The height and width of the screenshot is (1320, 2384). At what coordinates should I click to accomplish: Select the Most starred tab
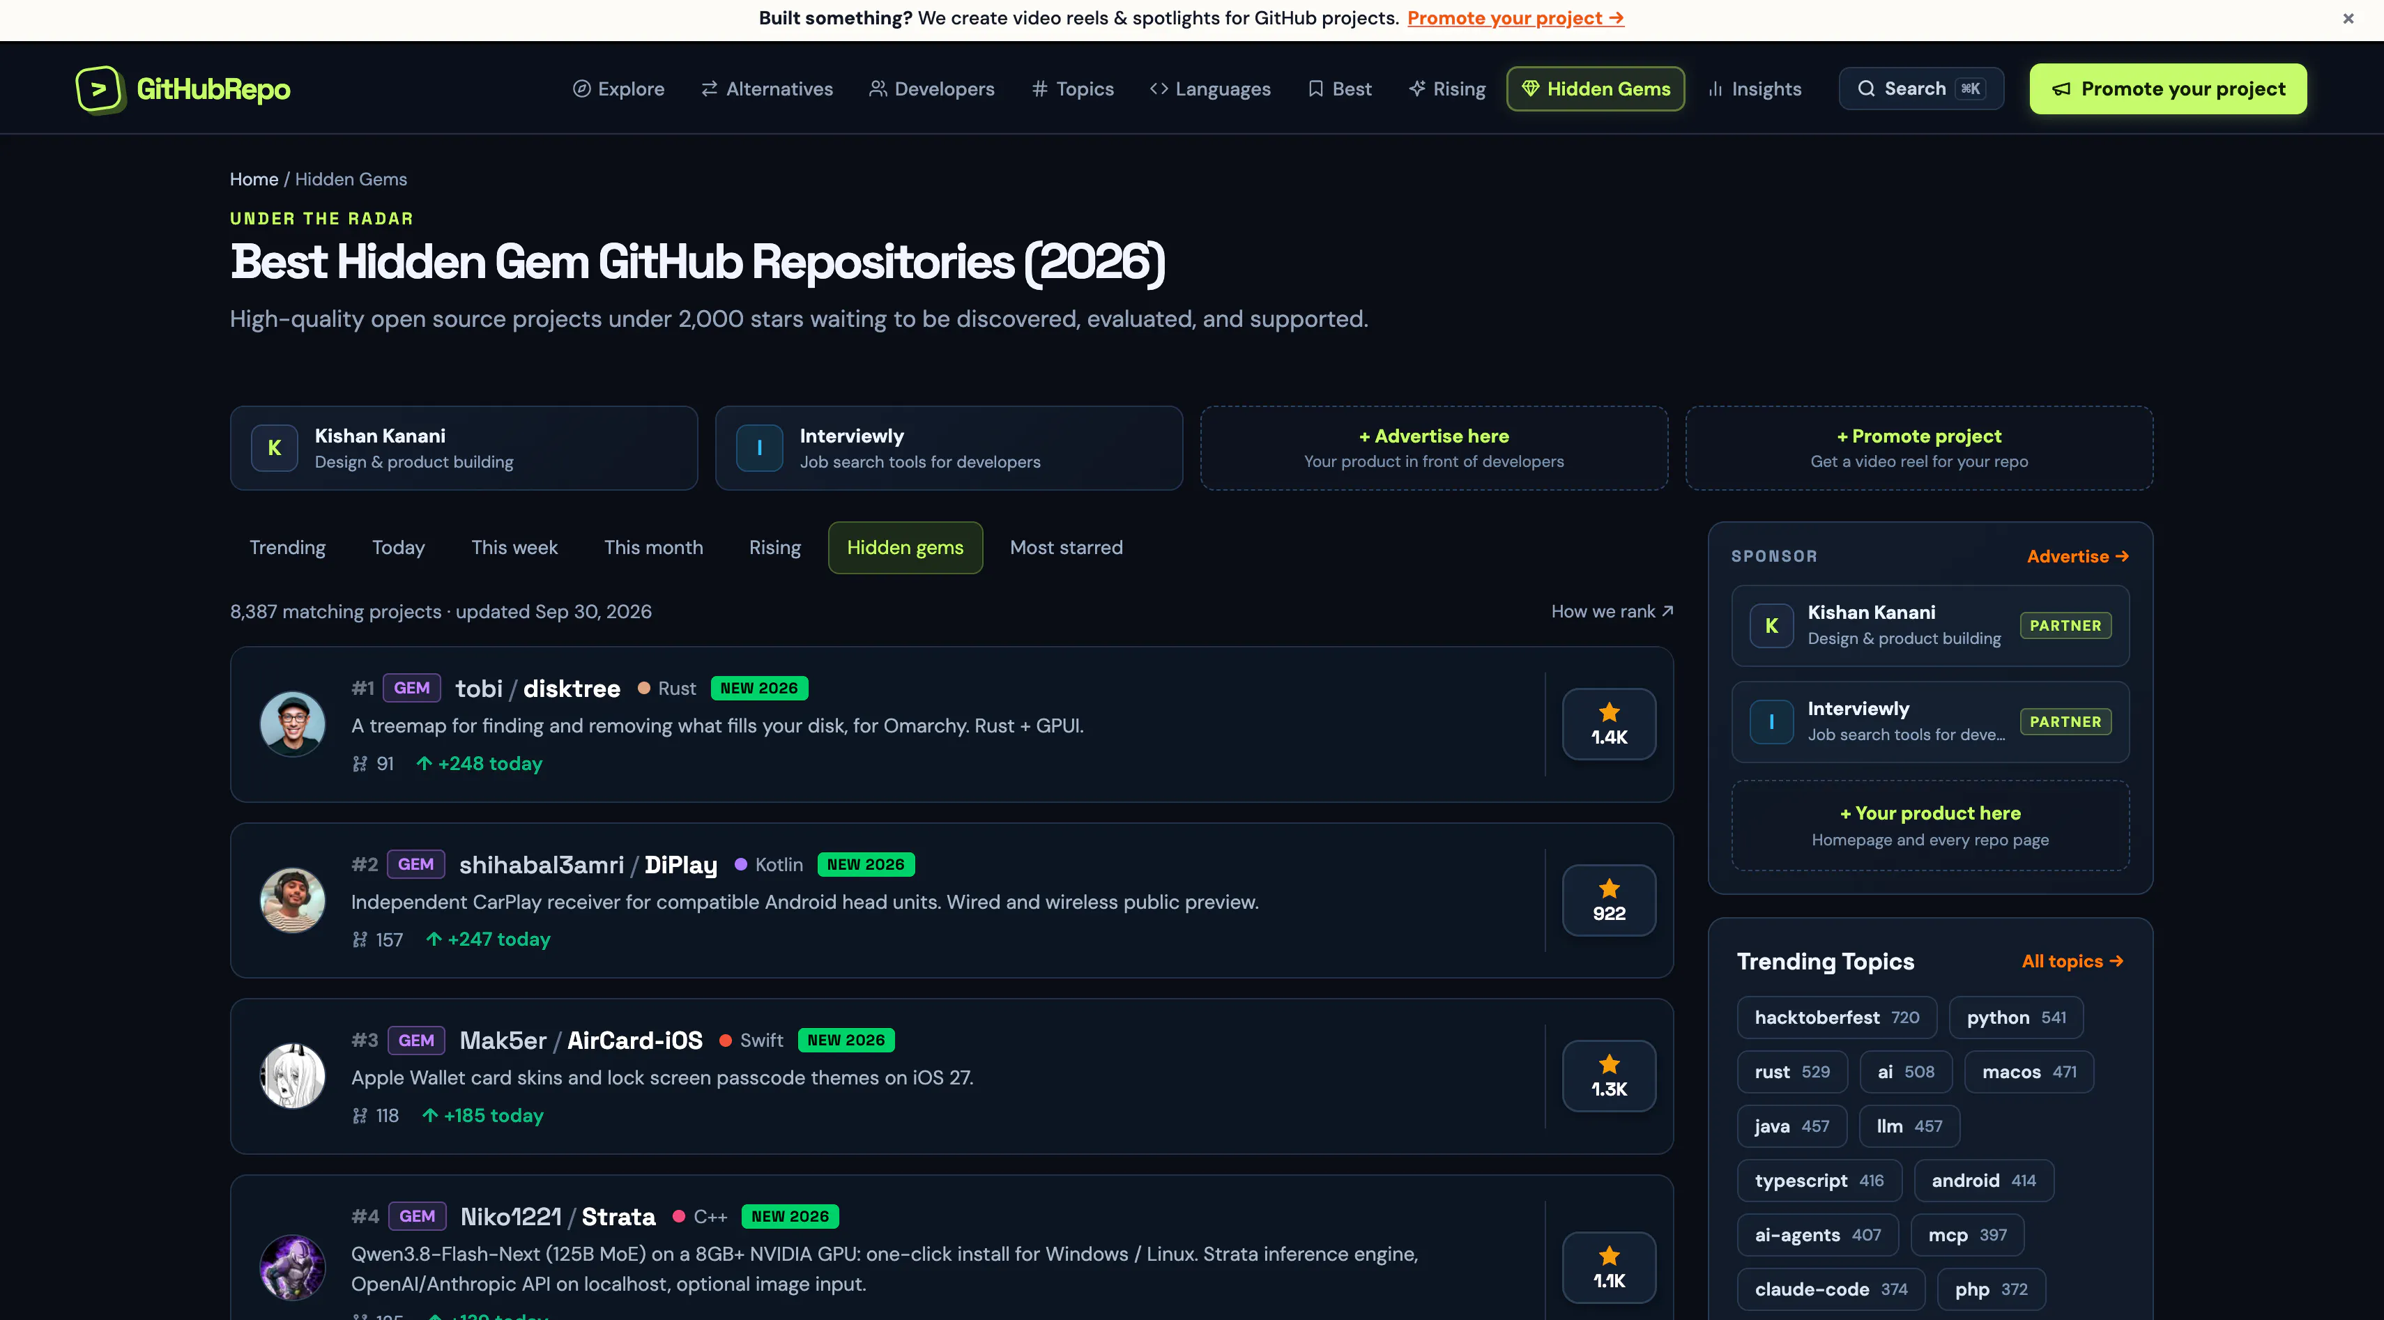pos(1066,548)
